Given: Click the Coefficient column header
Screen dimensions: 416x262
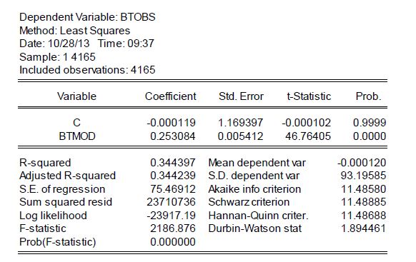Looking at the screenshot, I should coord(170,96).
